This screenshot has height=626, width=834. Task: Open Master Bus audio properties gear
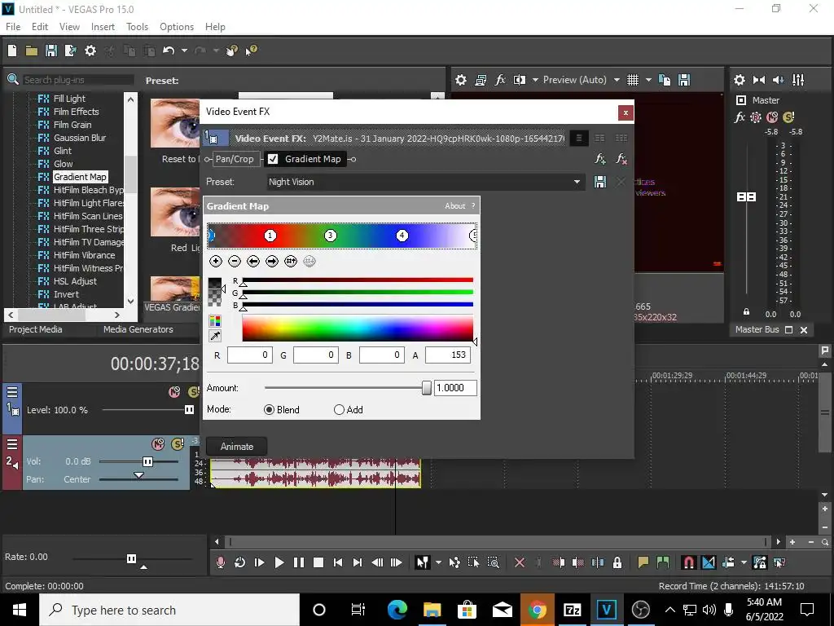pyautogui.click(x=740, y=80)
